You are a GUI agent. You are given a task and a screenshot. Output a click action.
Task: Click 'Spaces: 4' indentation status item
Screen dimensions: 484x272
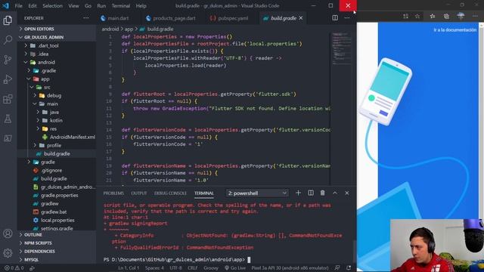pyautogui.click(x=154, y=268)
